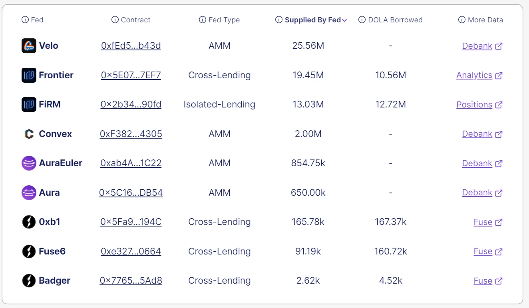This screenshot has height=308, width=529.
Task: Open the FiRM Positions link
Action: pos(474,105)
